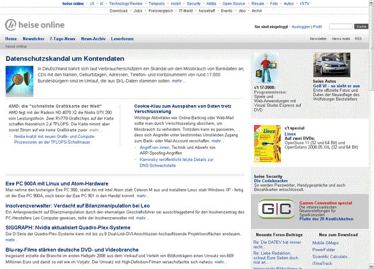Screen dimensions: 374x269
Task: Open Platte der 20 Köstlichkeiten link
Action: [x=326, y=219]
